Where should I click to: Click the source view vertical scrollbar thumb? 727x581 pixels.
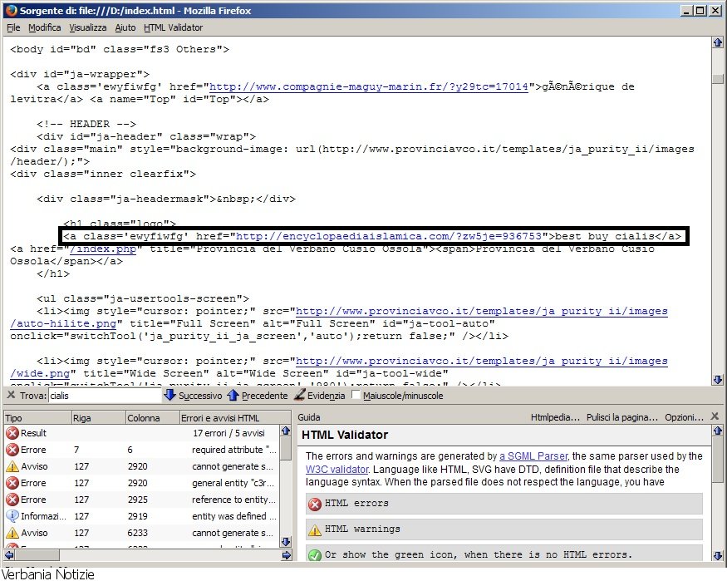[717, 78]
